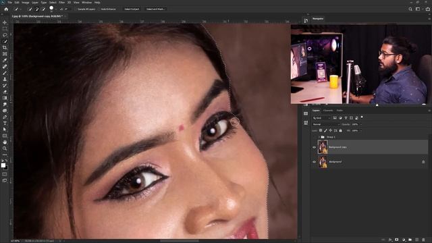Viewport: 432px width, 243px height.
Task: Open the Fill dropdown arrow
Action: tap(360, 130)
